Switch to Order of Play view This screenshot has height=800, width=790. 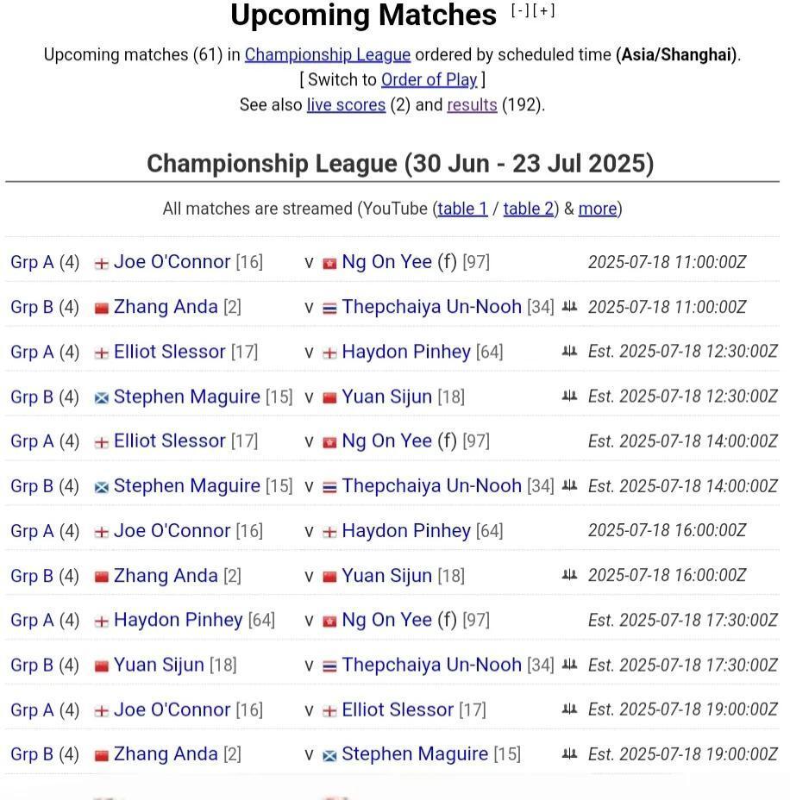[429, 79]
